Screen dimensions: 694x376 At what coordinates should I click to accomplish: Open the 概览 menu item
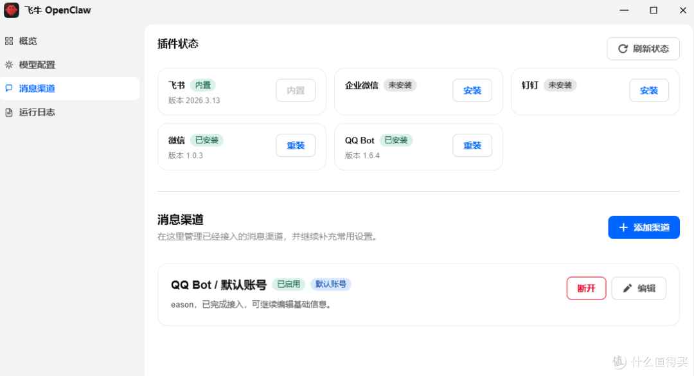(x=69, y=41)
